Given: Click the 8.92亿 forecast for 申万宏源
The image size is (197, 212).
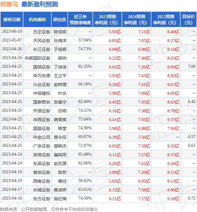Looking at the screenshot, I should pos(173,76).
